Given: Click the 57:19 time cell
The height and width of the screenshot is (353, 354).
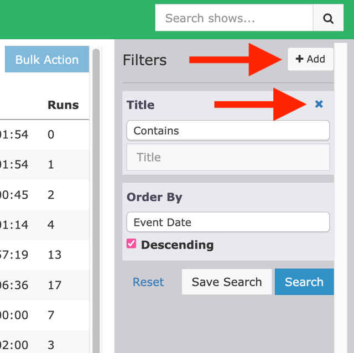Looking at the screenshot, I should point(14,255).
